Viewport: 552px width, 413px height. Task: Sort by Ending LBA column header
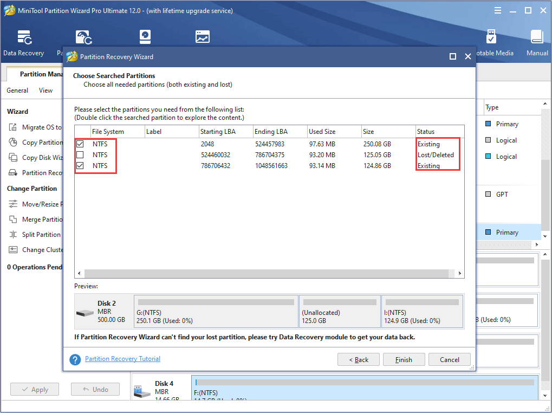(280, 132)
